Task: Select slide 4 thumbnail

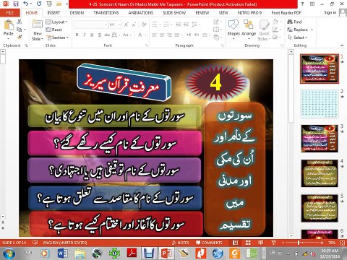Action: pos(320,173)
